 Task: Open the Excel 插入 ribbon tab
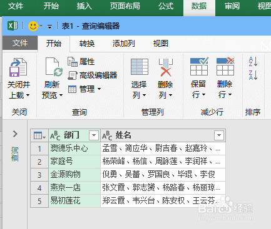84,6
